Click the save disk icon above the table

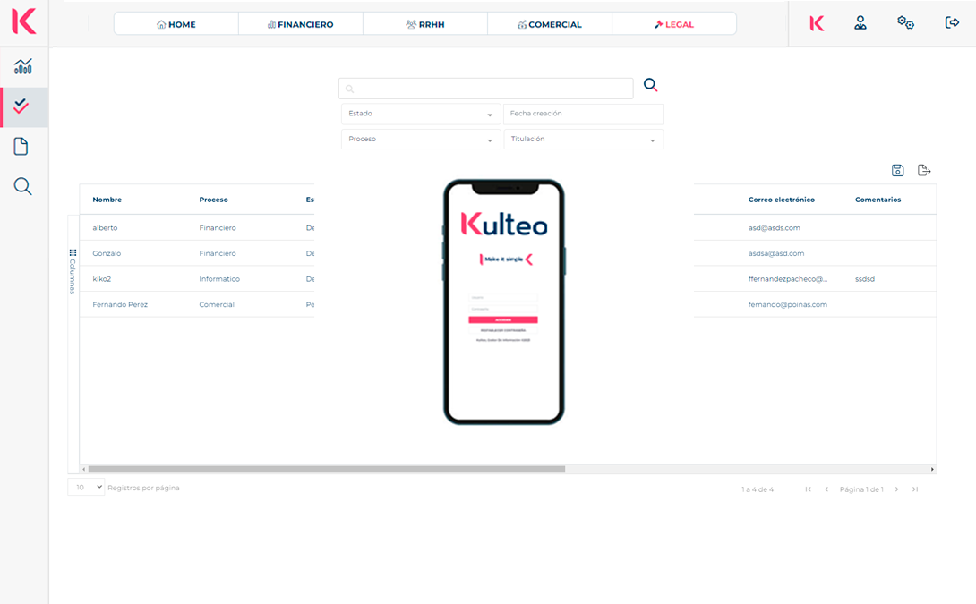pyautogui.click(x=897, y=170)
